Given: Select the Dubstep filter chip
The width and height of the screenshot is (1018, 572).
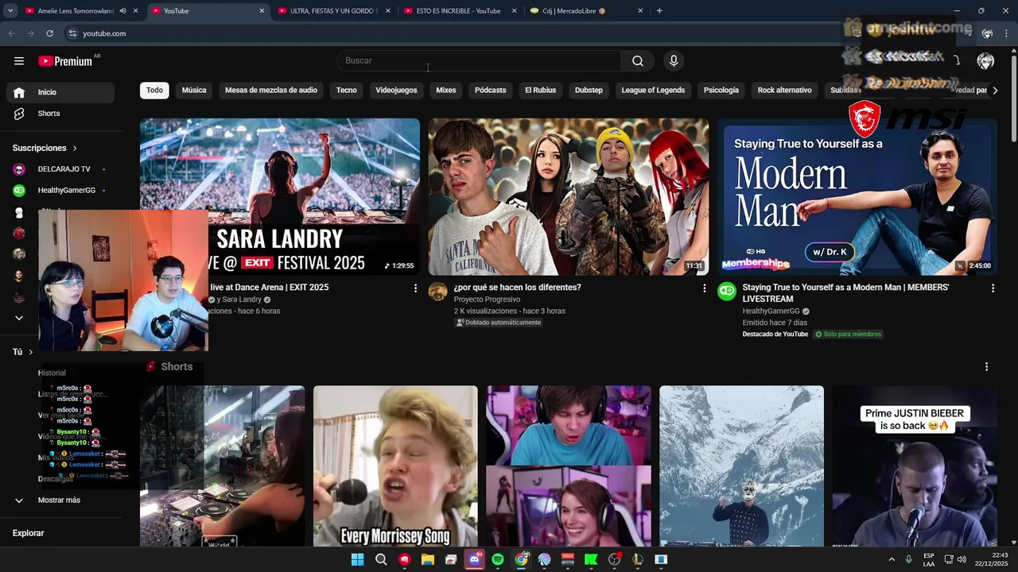Looking at the screenshot, I should tap(589, 91).
